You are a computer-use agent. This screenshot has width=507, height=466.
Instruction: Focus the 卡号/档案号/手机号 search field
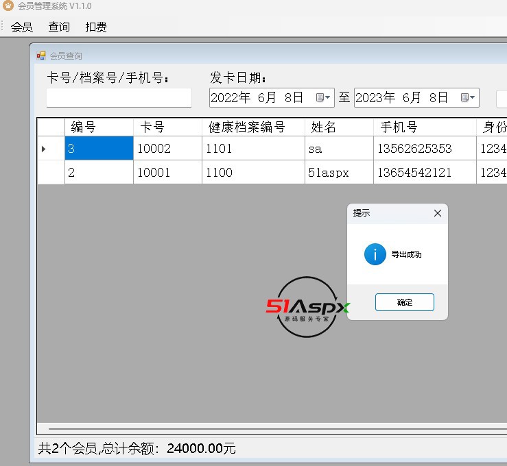coord(119,97)
